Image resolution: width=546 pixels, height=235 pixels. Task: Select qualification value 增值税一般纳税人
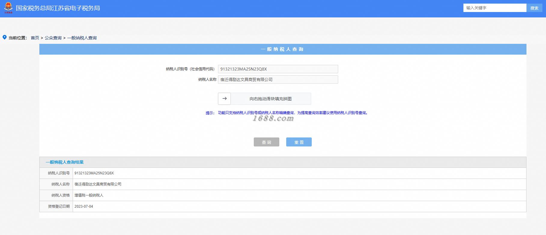click(89, 195)
